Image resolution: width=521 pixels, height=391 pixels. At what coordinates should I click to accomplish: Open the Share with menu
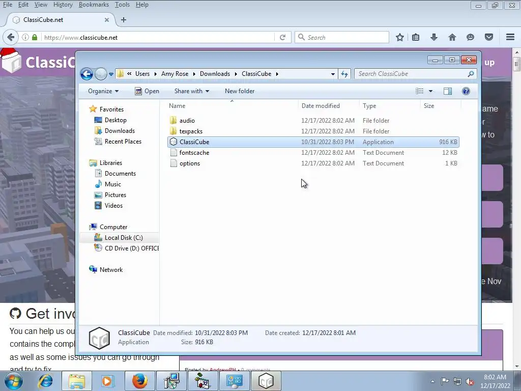[x=192, y=91]
